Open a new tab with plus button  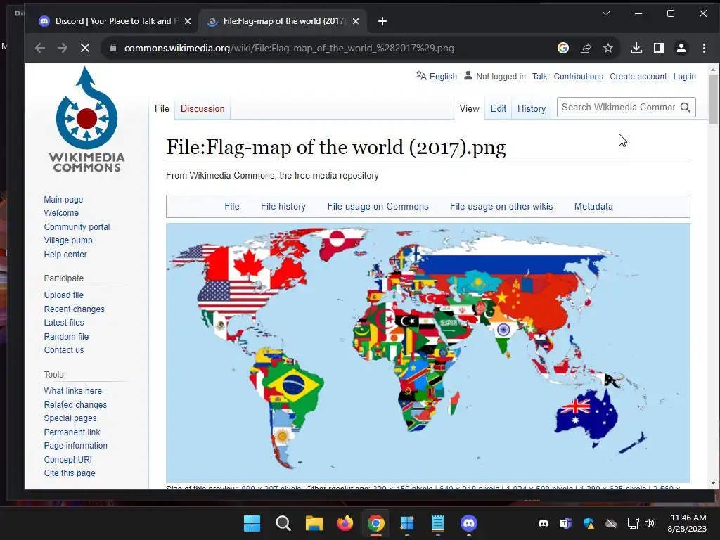(x=382, y=21)
